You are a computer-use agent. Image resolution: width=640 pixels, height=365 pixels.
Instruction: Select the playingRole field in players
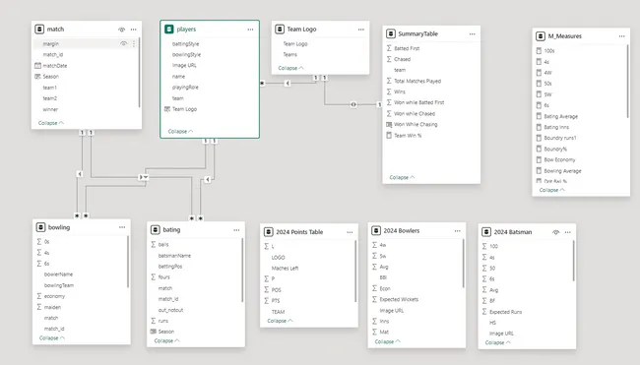pyautogui.click(x=185, y=88)
